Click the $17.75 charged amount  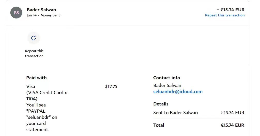pyautogui.click(x=111, y=86)
